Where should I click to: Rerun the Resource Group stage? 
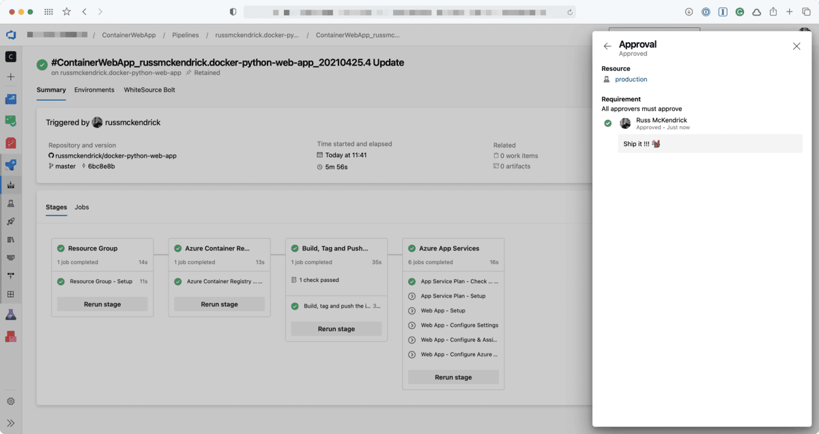click(102, 304)
